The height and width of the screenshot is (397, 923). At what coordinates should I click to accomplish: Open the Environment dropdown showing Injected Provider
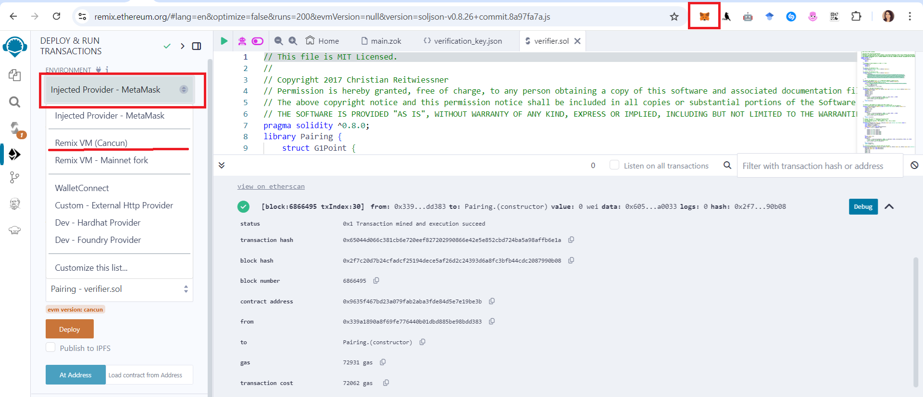[119, 90]
